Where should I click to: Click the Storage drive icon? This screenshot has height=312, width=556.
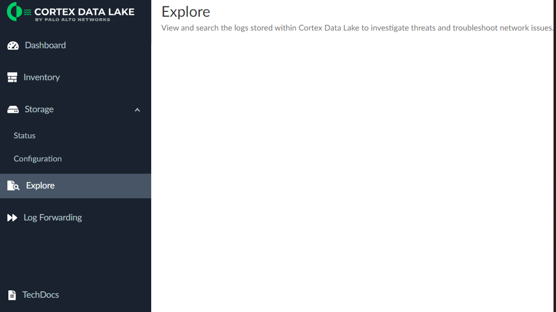(x=13, y=109)
